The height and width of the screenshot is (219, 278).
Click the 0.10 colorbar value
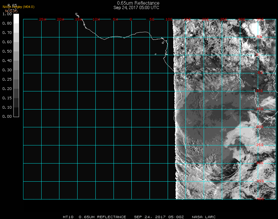pos(7,107)
